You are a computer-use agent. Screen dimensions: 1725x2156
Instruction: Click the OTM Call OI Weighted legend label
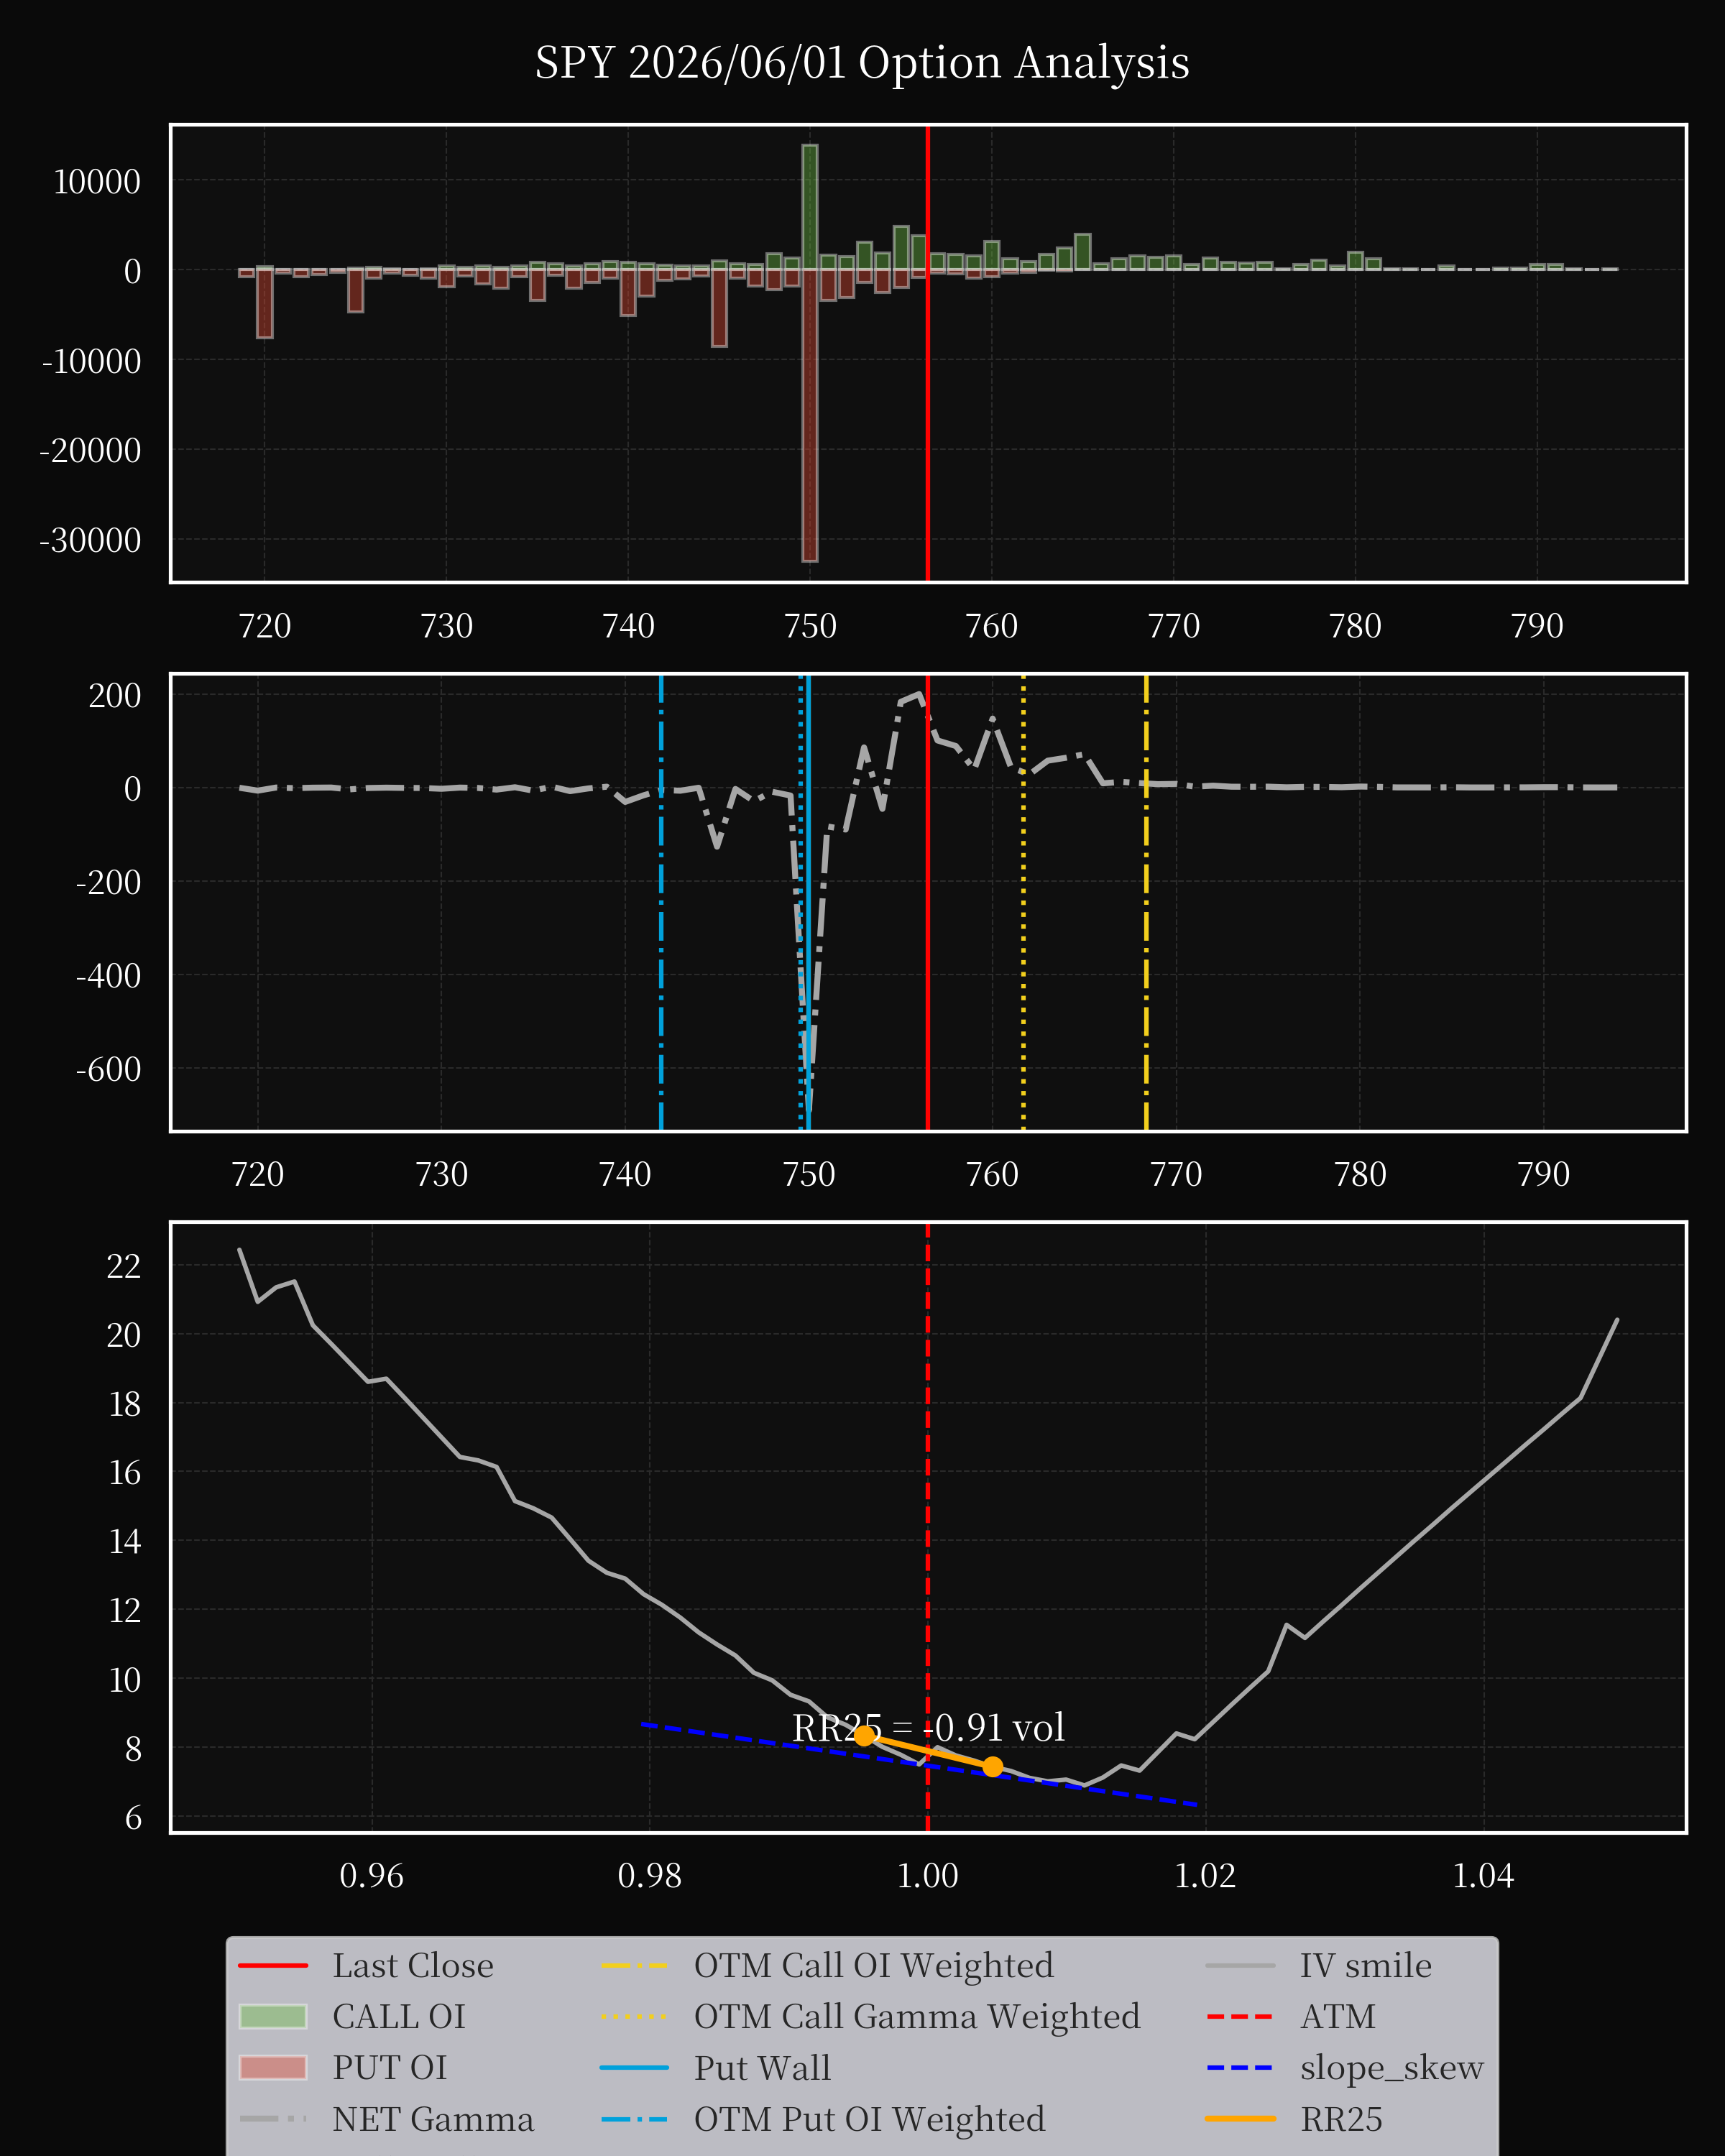pos(874,1965)
